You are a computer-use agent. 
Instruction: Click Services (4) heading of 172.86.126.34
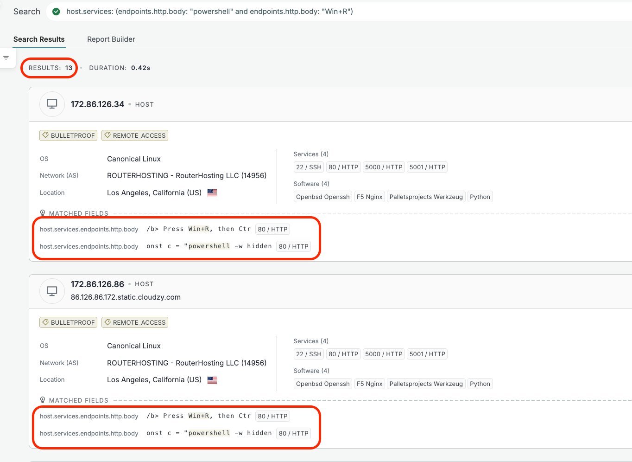pyautogui.click(x=311, y=154)
